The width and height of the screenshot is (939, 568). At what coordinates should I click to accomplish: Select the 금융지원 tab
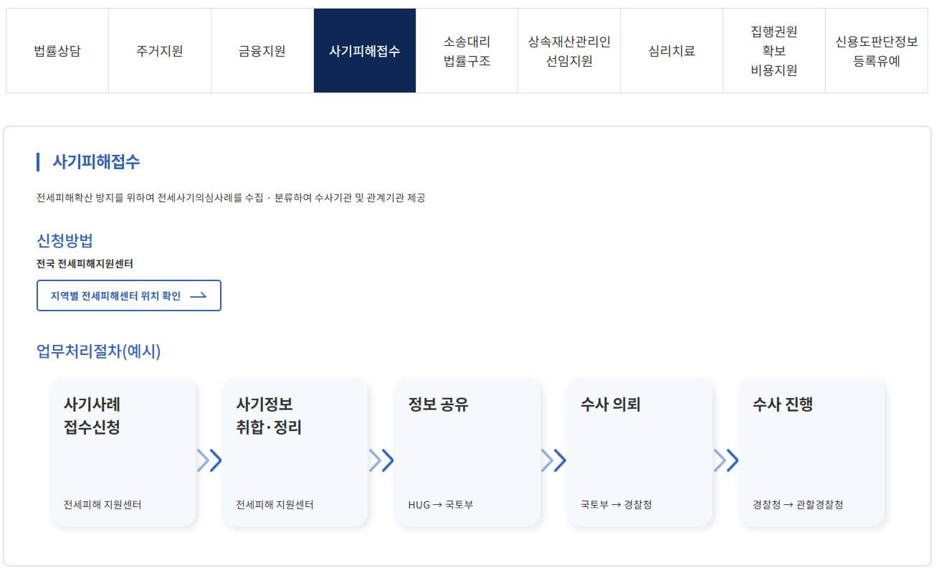pyautogui.click(x=262, y=50)
